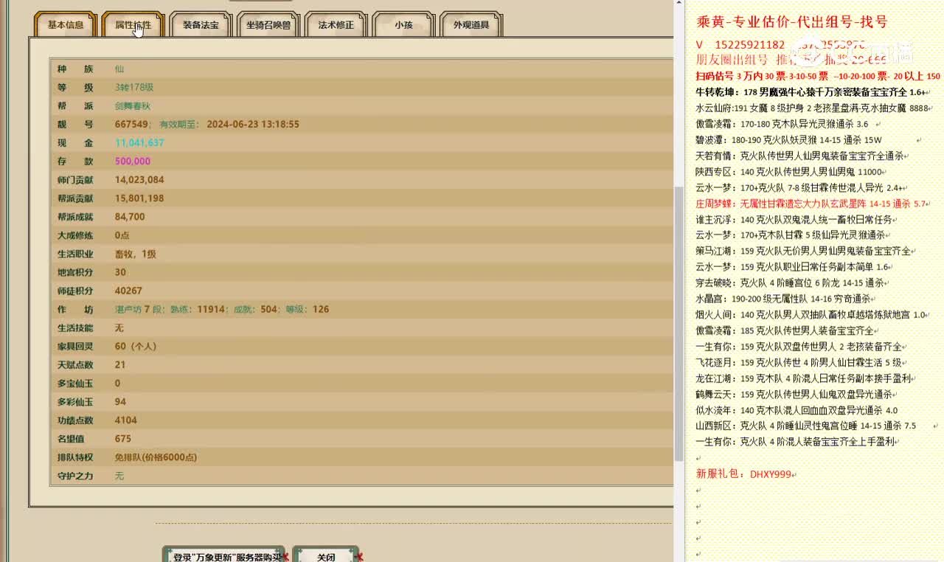944x562 pixels.
Task: Click the 生活技能 row label
Action: [75, 327]
